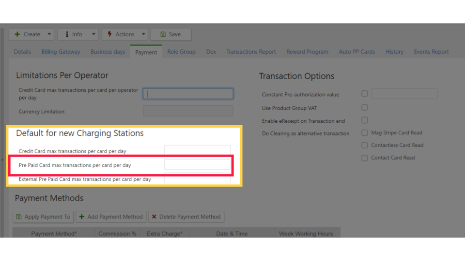Click Pre Paid Card max transactions field
This screenshot has width=465, height=261.
click(197, 164)
